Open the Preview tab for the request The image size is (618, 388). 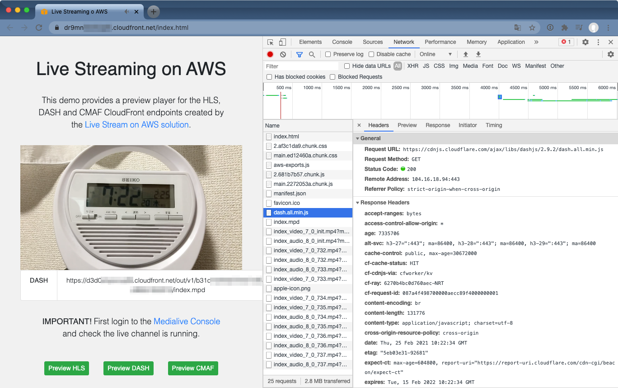click(407, 125)
